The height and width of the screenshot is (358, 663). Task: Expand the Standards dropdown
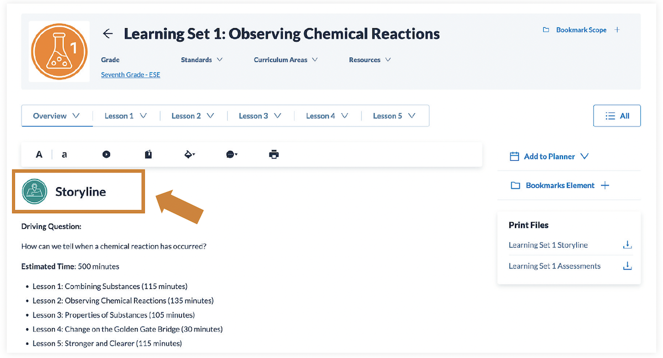click(202, 60)
